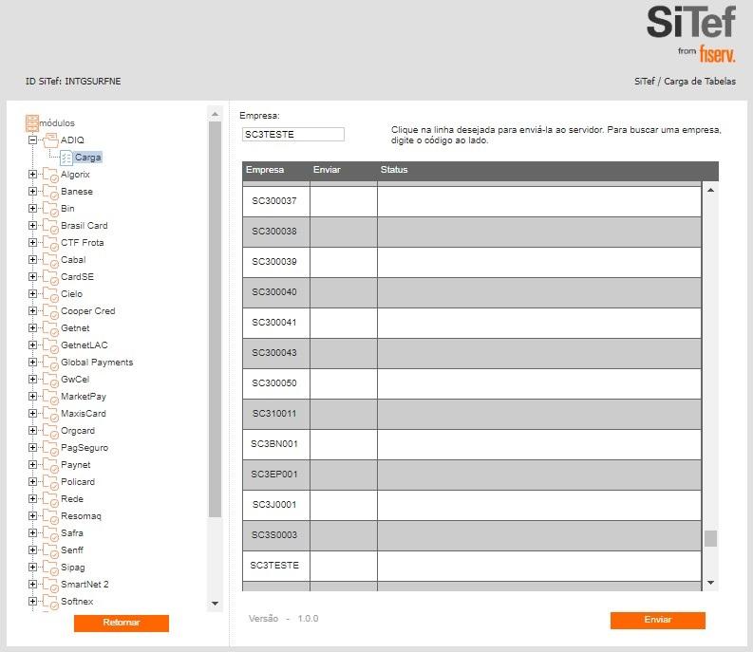Select the MarketPay module label

click(x=84, y=397)
